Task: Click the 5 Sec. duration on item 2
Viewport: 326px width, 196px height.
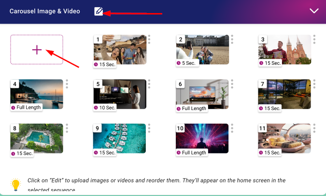Action: (x=187, y=63)
